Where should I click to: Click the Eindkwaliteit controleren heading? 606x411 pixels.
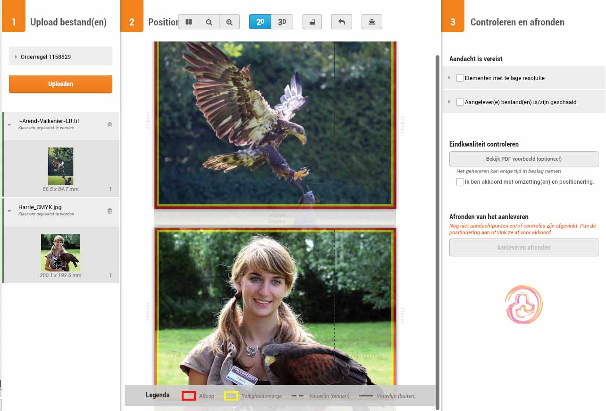[484, 144]
